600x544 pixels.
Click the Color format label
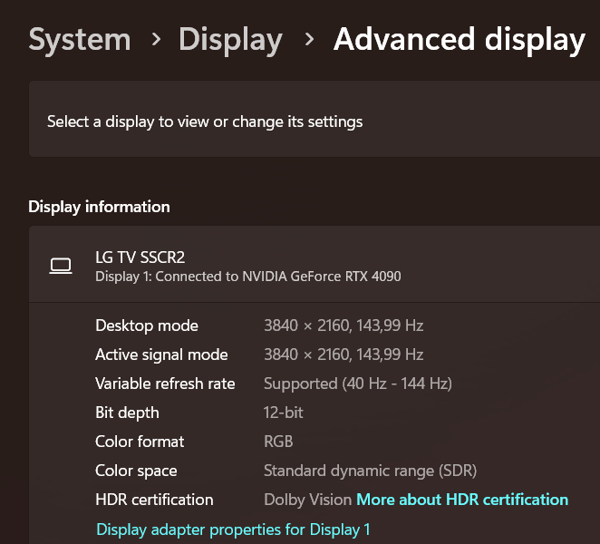pos(140,442)
